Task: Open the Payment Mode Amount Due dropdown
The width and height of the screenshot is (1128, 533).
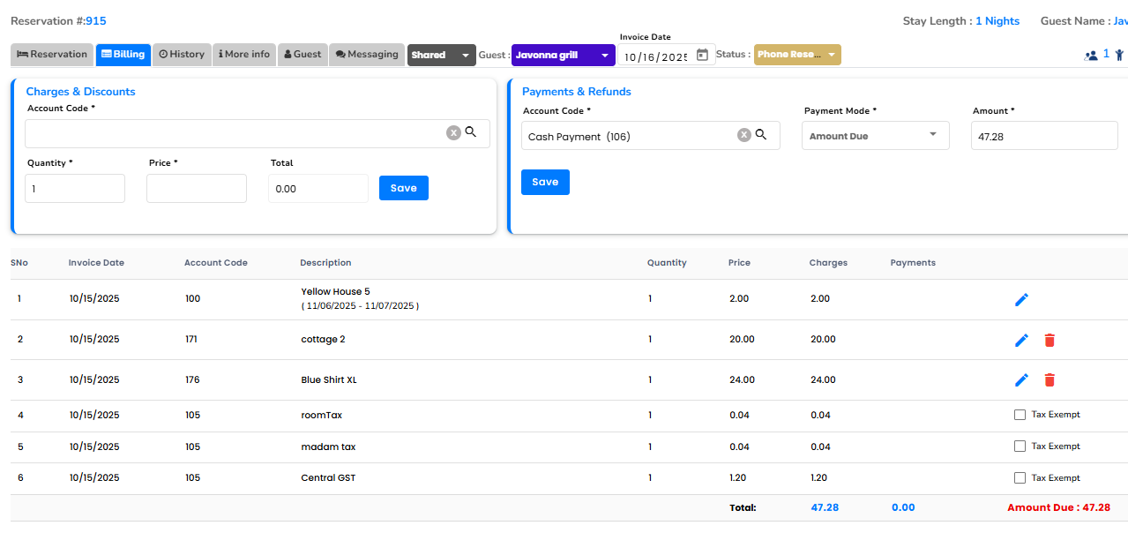Action: click(x=876, y=136)
